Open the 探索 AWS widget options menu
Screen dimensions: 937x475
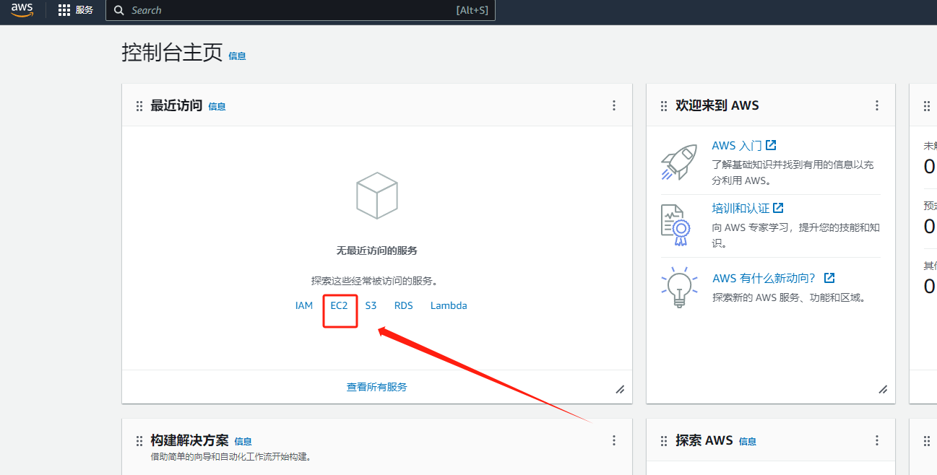(877, 440)
